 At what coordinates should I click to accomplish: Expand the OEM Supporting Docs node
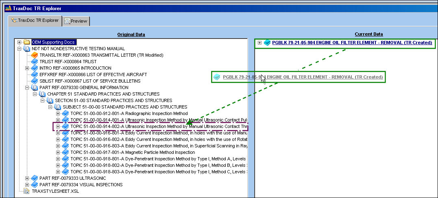click(x=19, y=42)
